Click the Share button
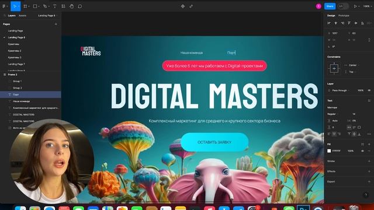 point(330,6)
